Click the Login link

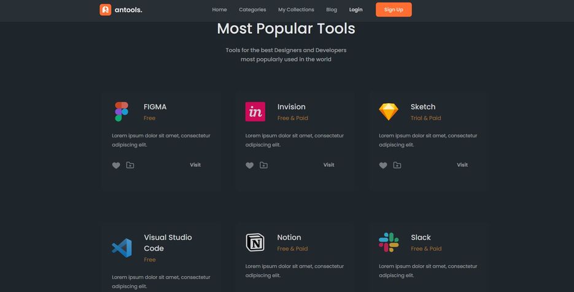(x=355, y=10)
